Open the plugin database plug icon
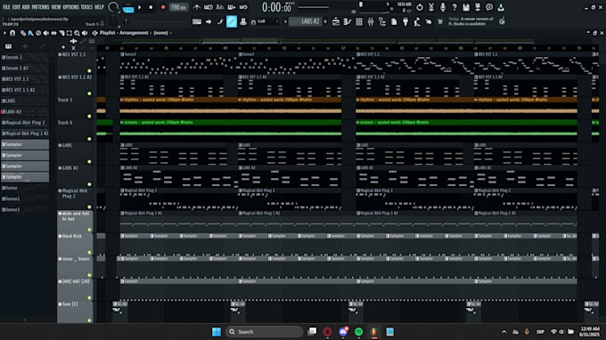The image size is (606, 340). 405,22
